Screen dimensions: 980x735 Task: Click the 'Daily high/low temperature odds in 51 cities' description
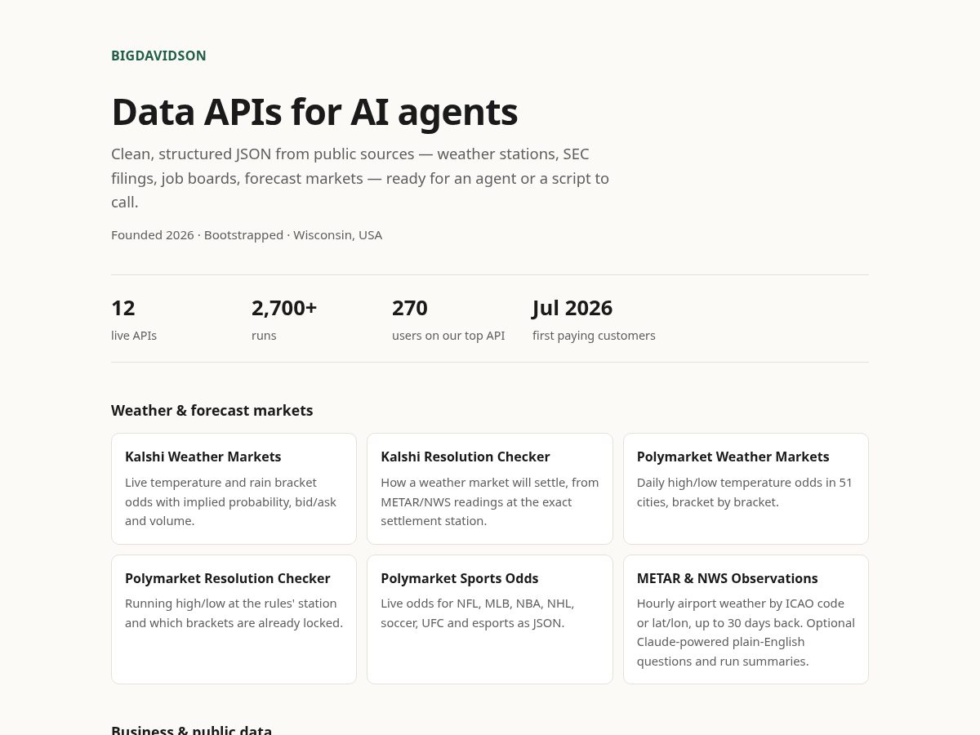pos(745,492)
